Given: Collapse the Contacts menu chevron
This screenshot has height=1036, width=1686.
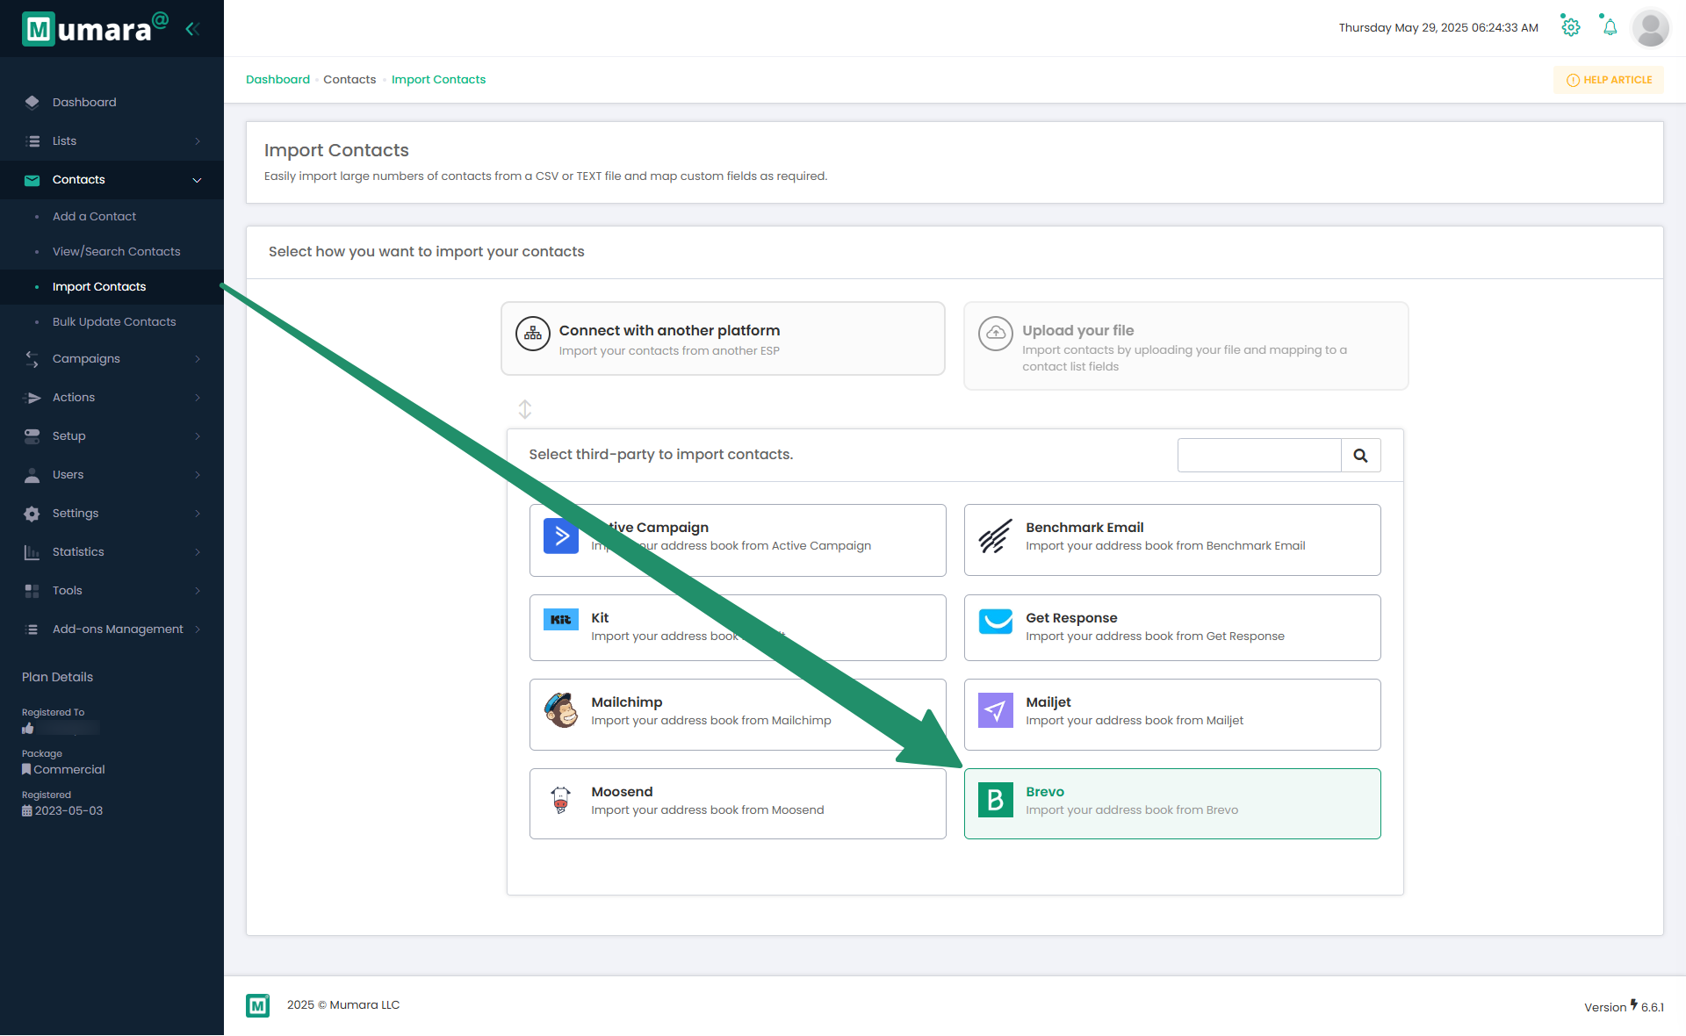Looking at the screenshot, I should click(198, 180).
